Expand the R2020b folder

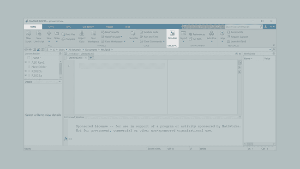(26, 71)
